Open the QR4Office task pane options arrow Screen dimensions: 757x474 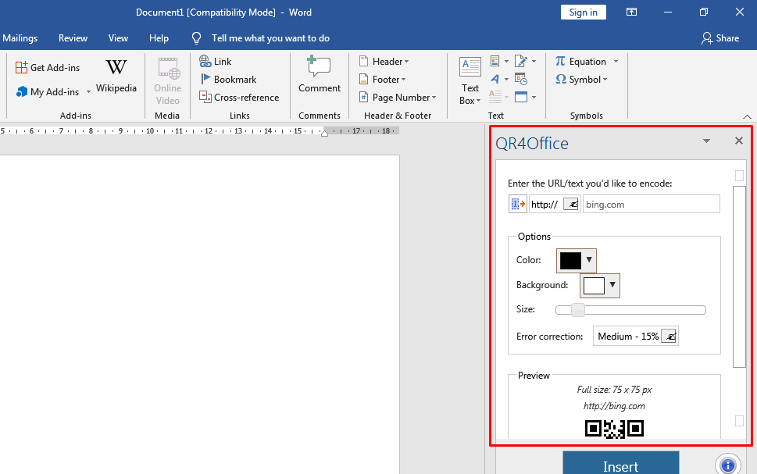pos(706,141)
